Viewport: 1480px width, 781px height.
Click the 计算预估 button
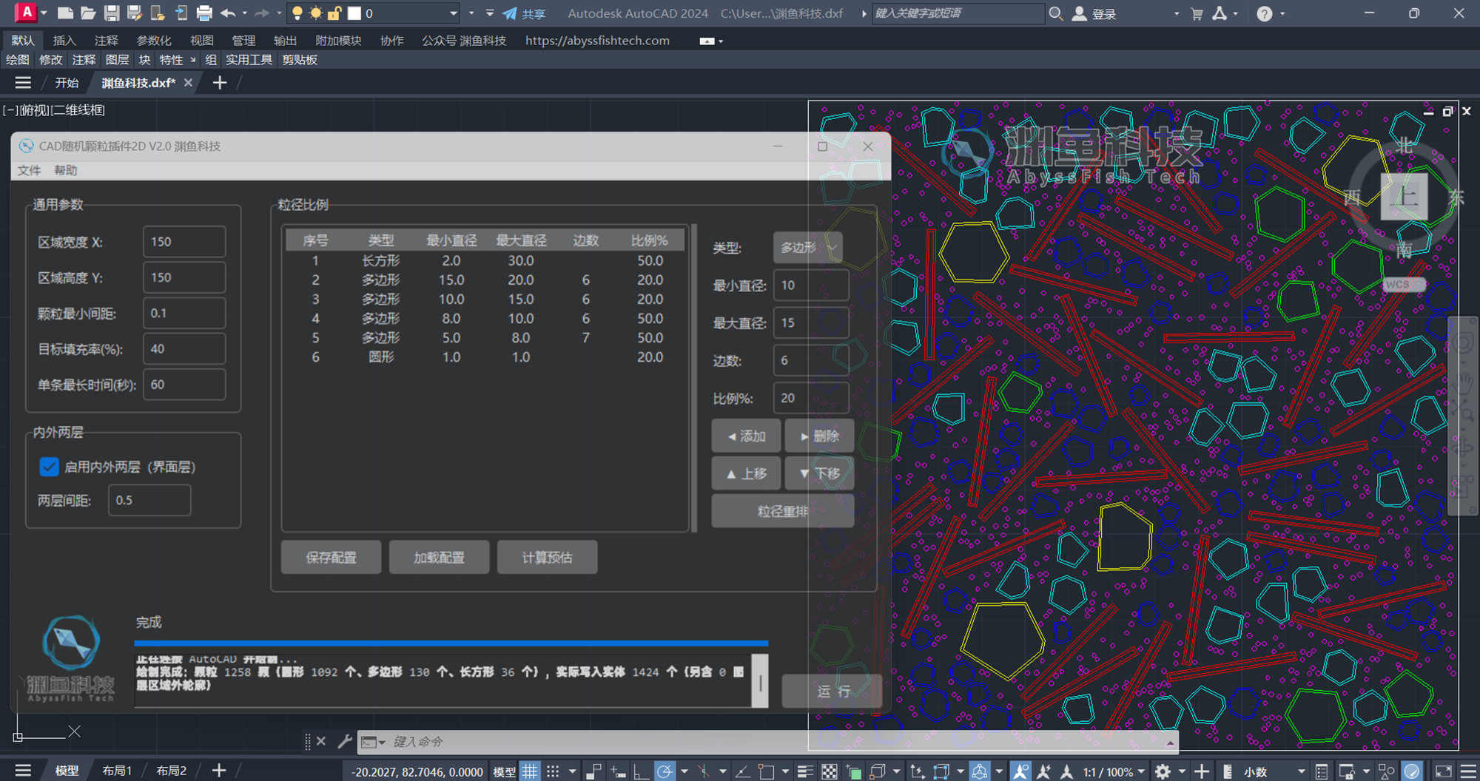(547, 558)
